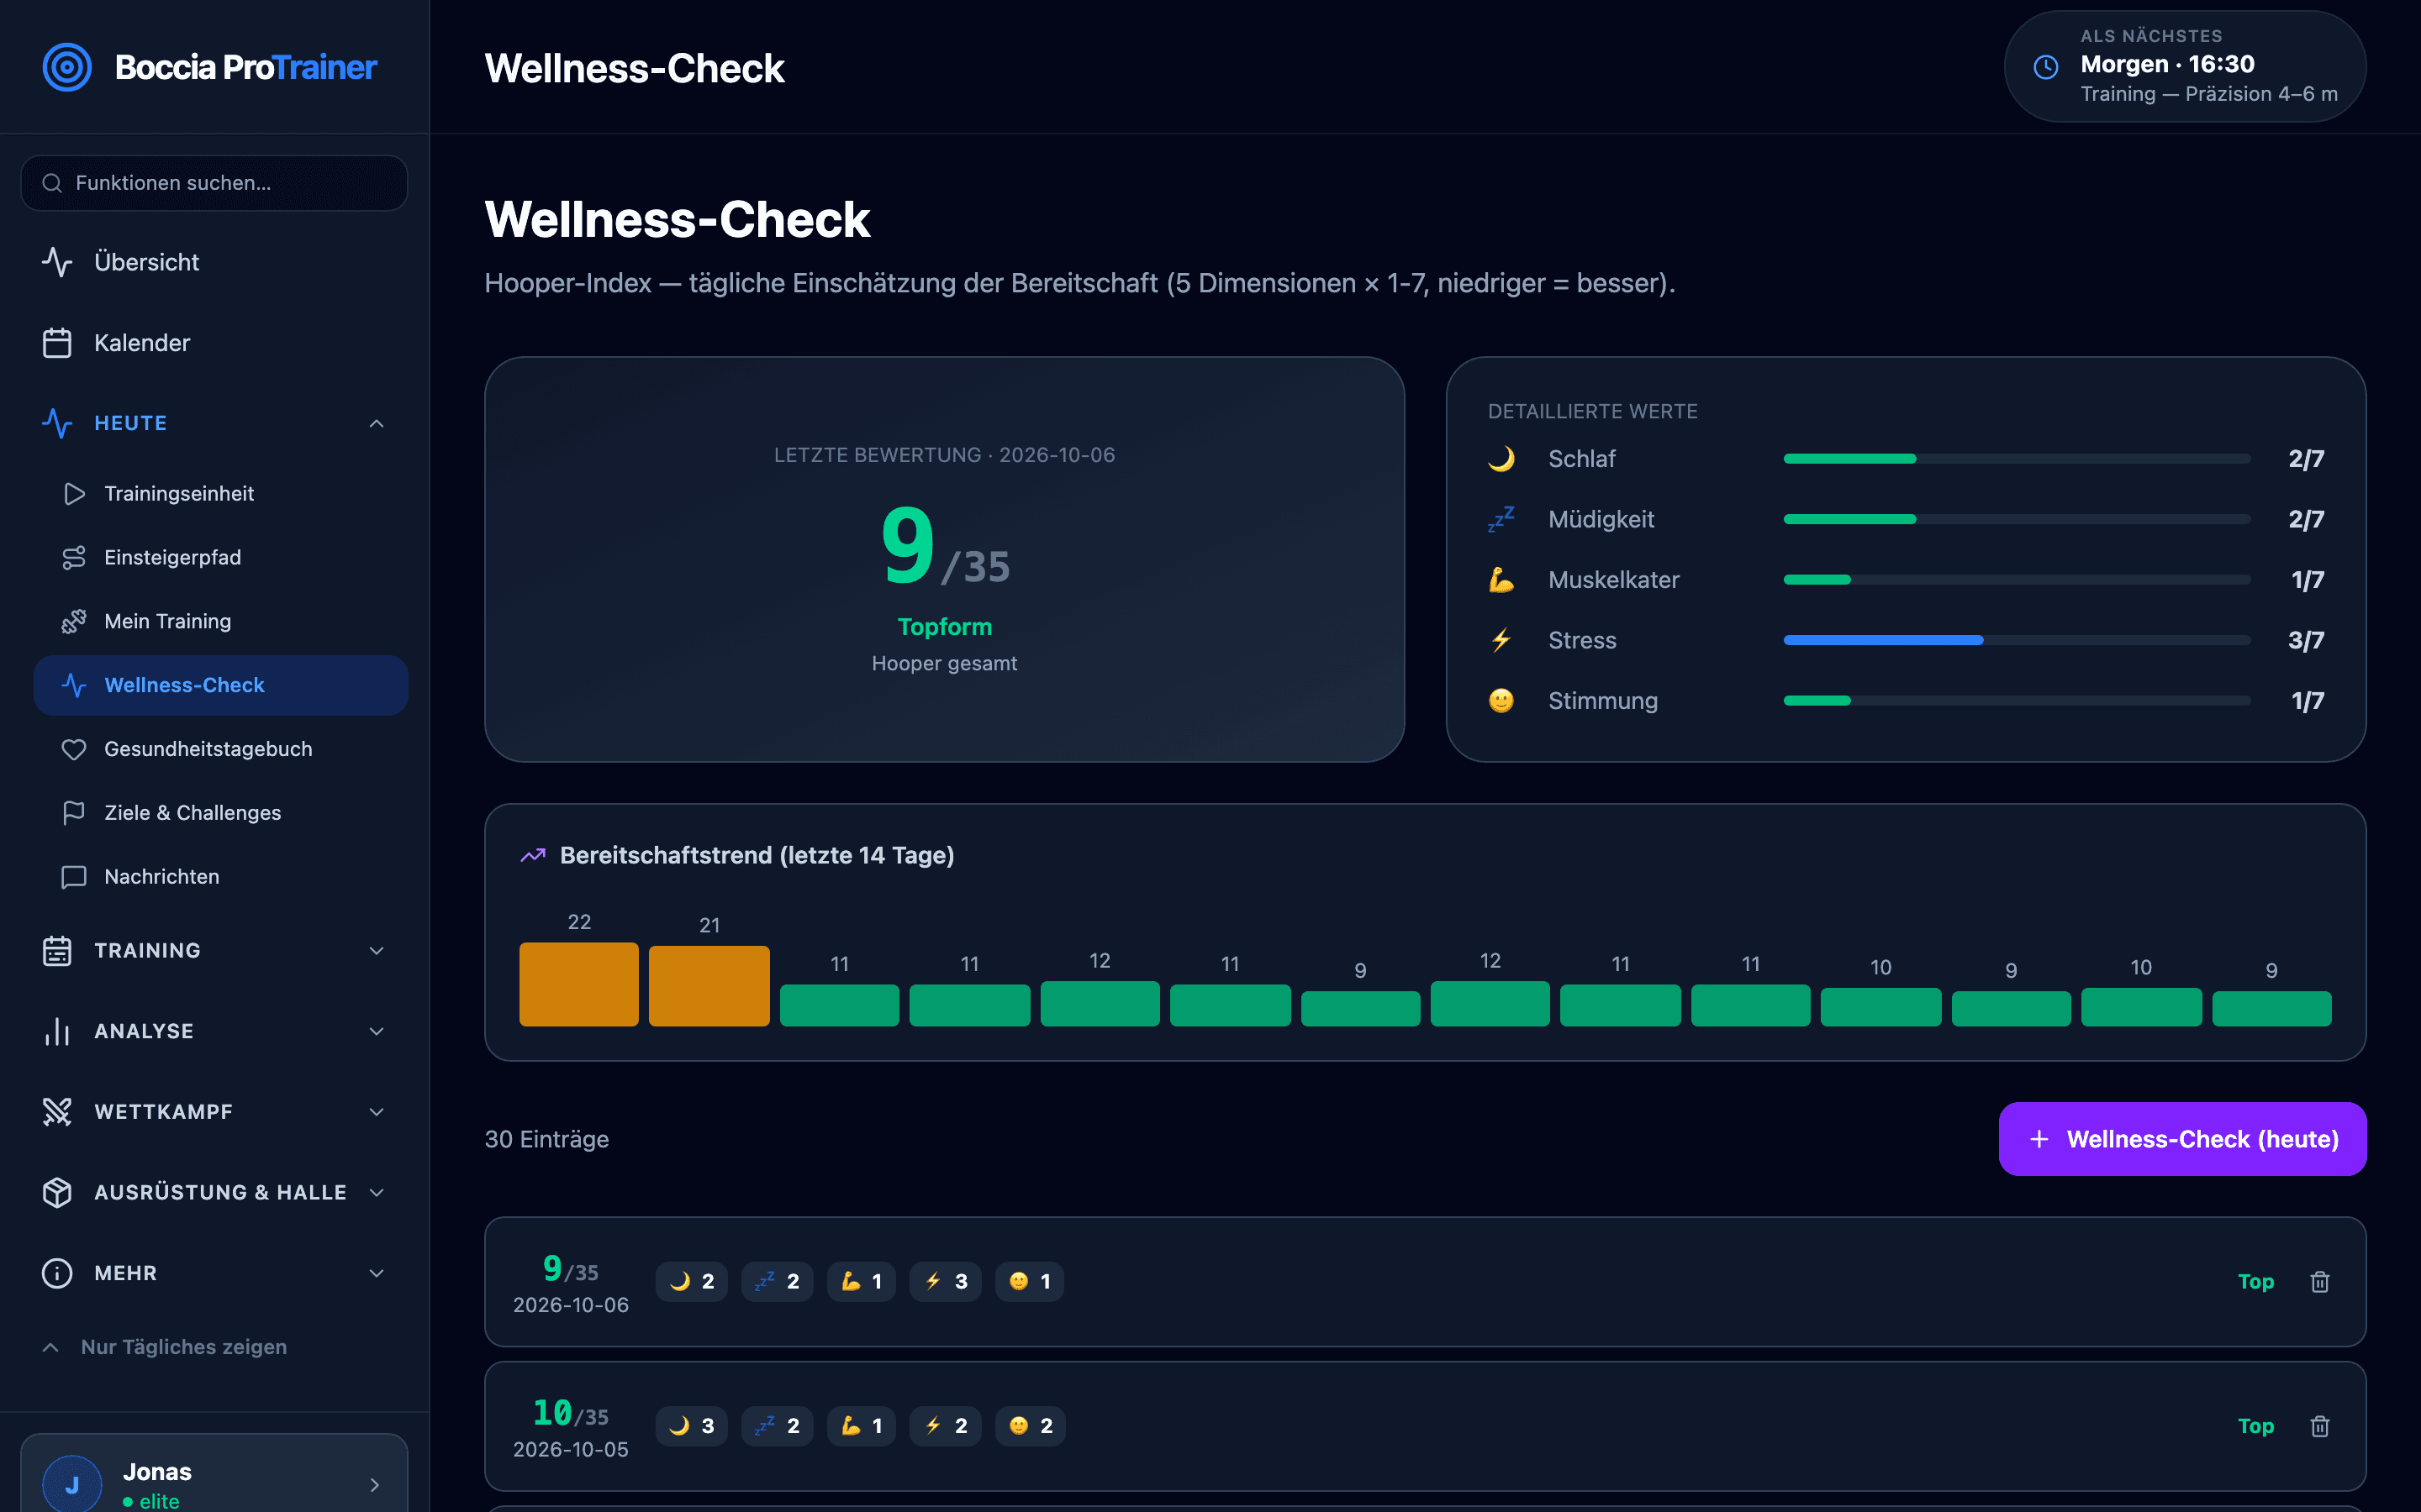The image size is (2421, 1512).
Task: Click the Muskelkater value 1/7
Action: click(2307, 580)
